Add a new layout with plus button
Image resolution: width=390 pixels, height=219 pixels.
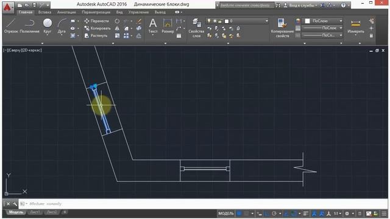point(65,212)
